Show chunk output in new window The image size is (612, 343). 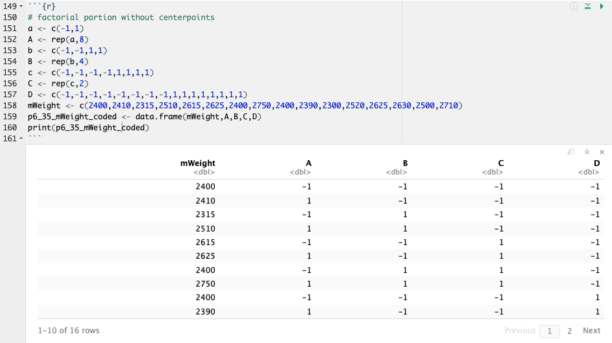pyautogui.click(x=571, y=152)
